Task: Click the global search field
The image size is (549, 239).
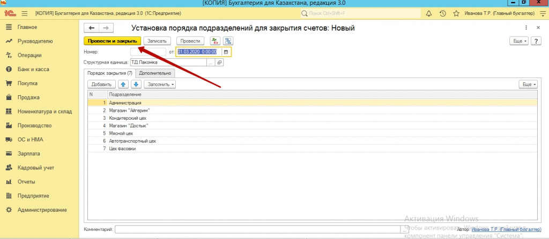Action: coord(361,13)
